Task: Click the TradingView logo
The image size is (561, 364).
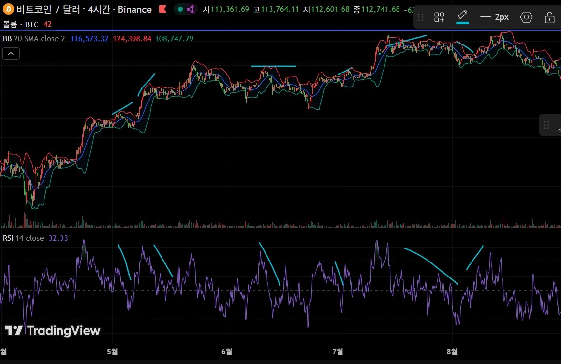Action: [x=52, y=331]
